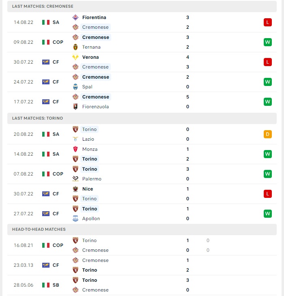
Task: Click the Italy flag beside SB league
Action: (46, 285)
